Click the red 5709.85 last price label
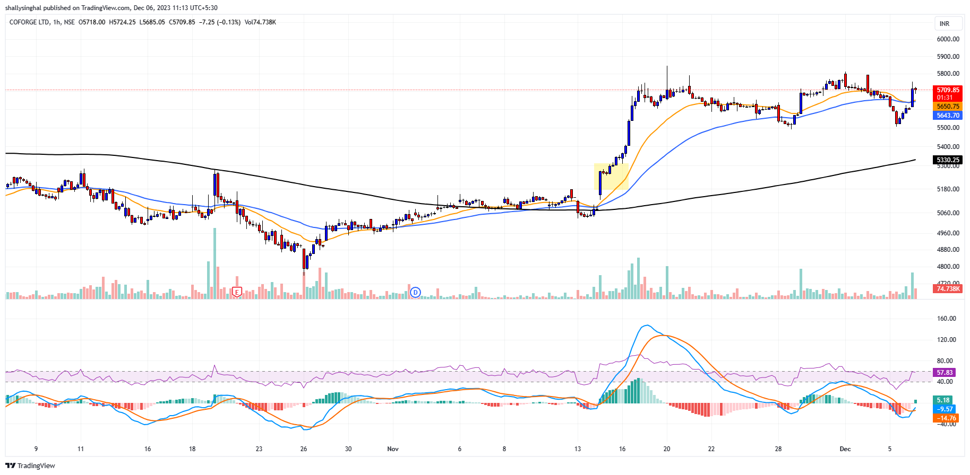The image size is (970, 475). tap(948, 90)
